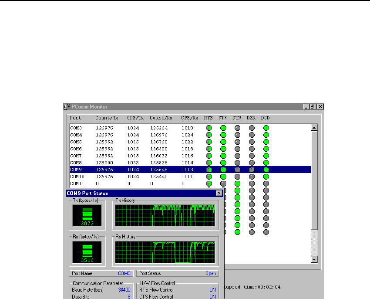Click the COM8 CTS indicator light
The width and height of the screenshot is (370, 299).
point(223,163)
